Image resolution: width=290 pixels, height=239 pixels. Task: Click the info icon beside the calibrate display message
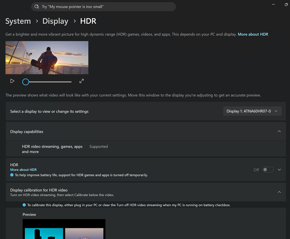pyautogui.click(x=24, y=205)
